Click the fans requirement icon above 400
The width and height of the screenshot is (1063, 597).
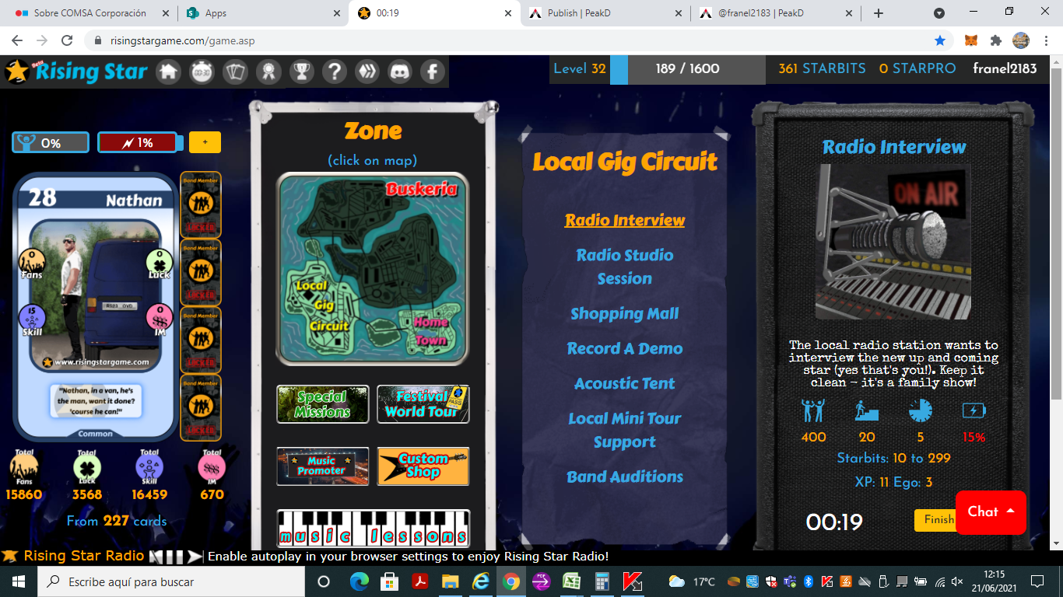813,410
